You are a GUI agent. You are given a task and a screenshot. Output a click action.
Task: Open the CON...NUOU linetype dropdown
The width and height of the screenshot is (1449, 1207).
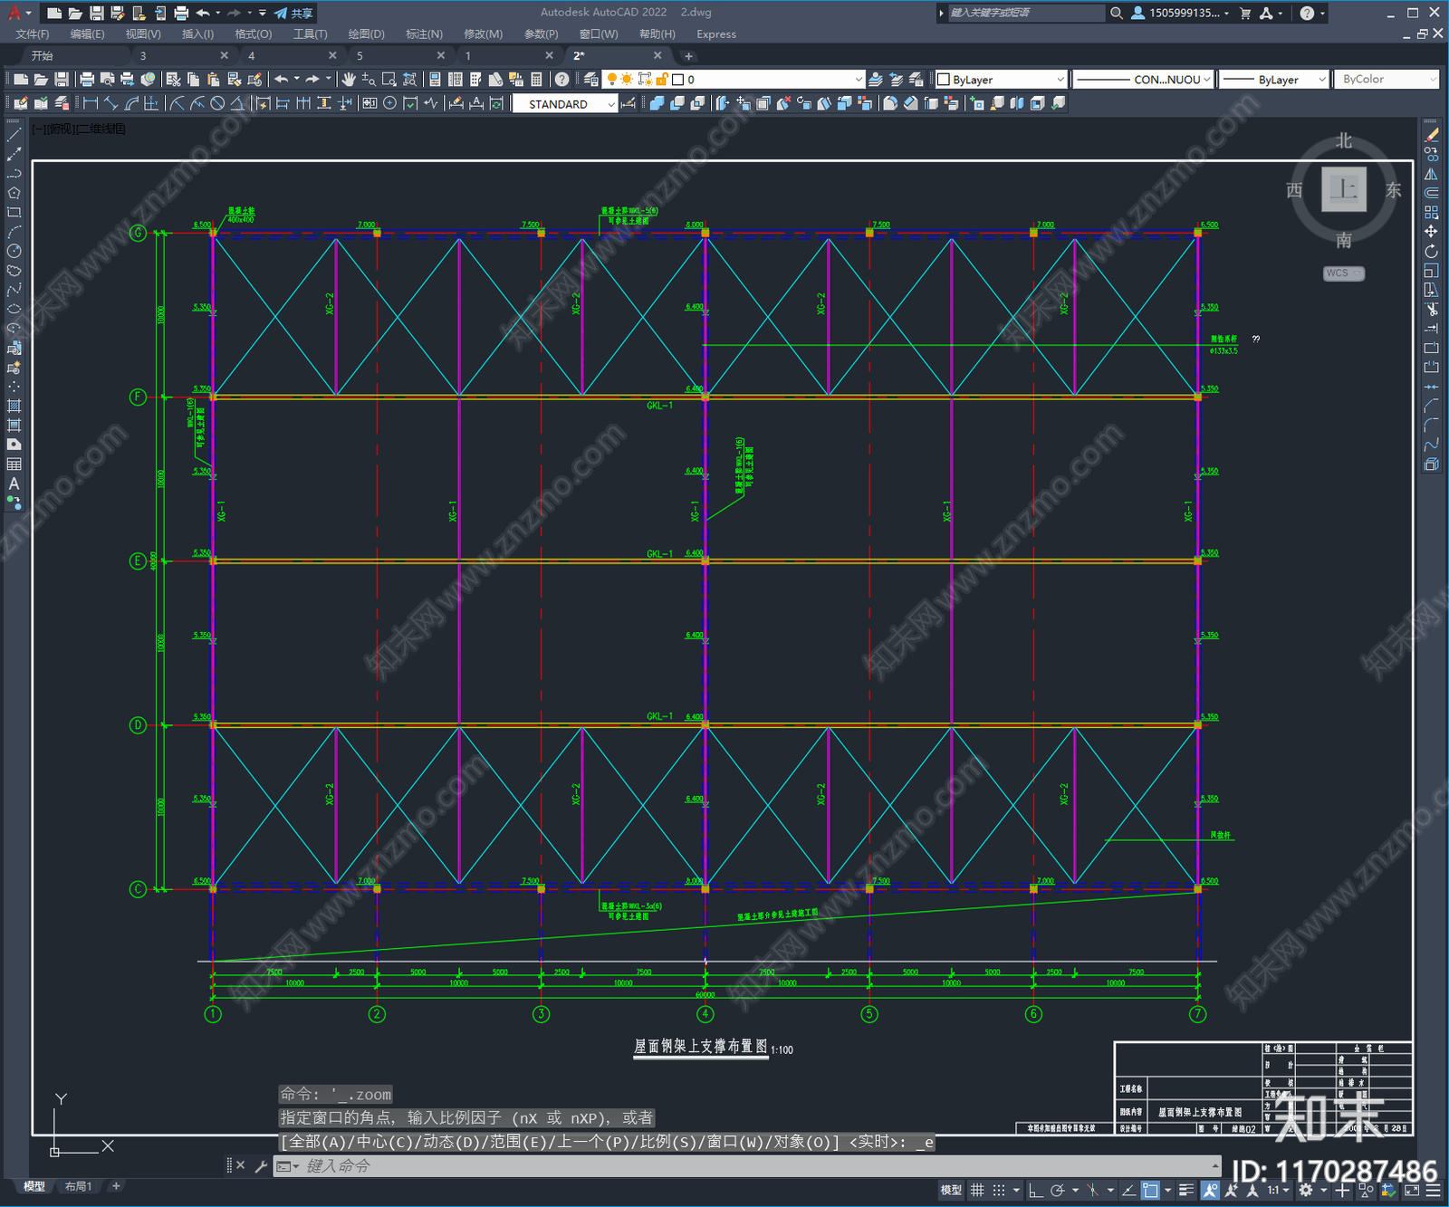tap(1206, 80)
